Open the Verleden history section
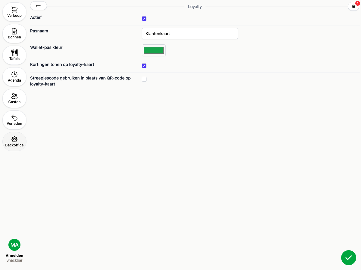Image resolution: width=361 pixels, height=270 pixels. (x=14, y=120)
